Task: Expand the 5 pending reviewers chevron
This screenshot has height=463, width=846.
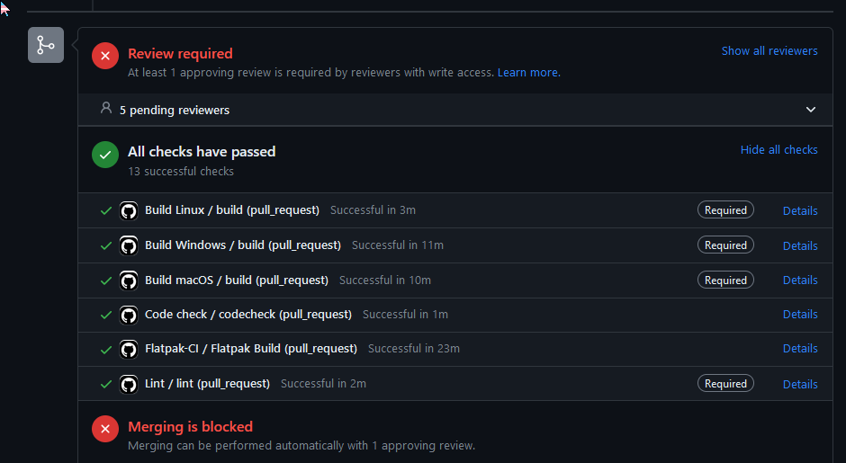Action: (x=811, y=110)
